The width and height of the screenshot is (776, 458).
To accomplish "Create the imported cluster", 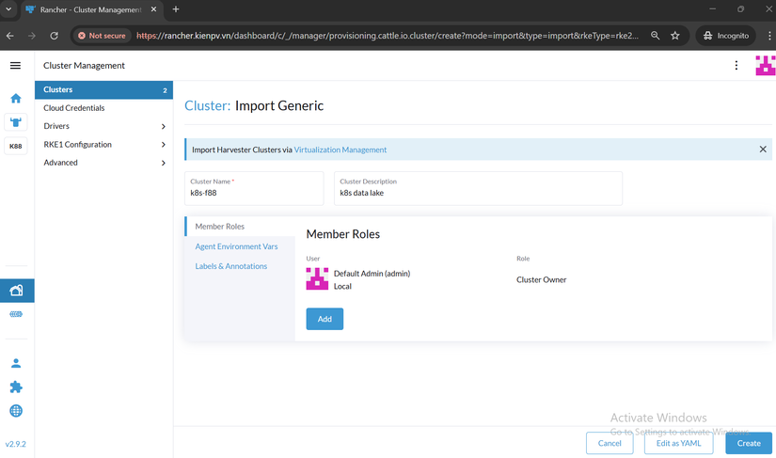I will click(749, 443).
